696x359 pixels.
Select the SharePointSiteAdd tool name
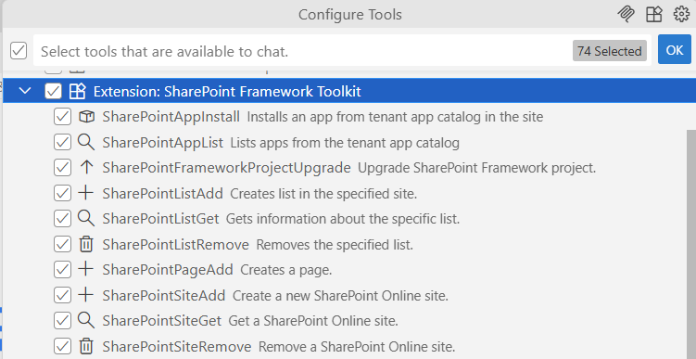(x=164, y=296)
